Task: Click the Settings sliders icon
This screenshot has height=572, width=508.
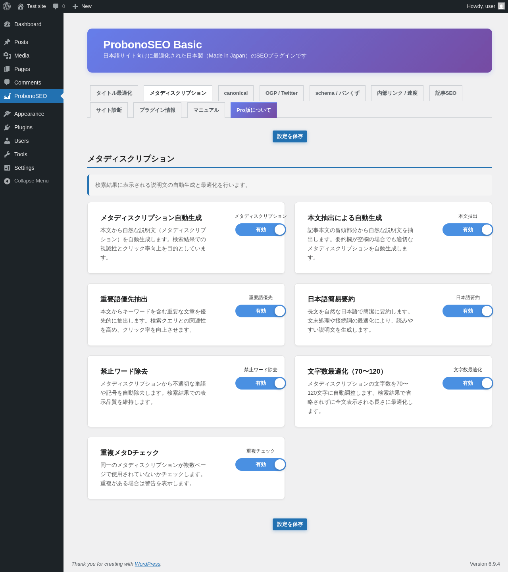Action: click(7, 168)
